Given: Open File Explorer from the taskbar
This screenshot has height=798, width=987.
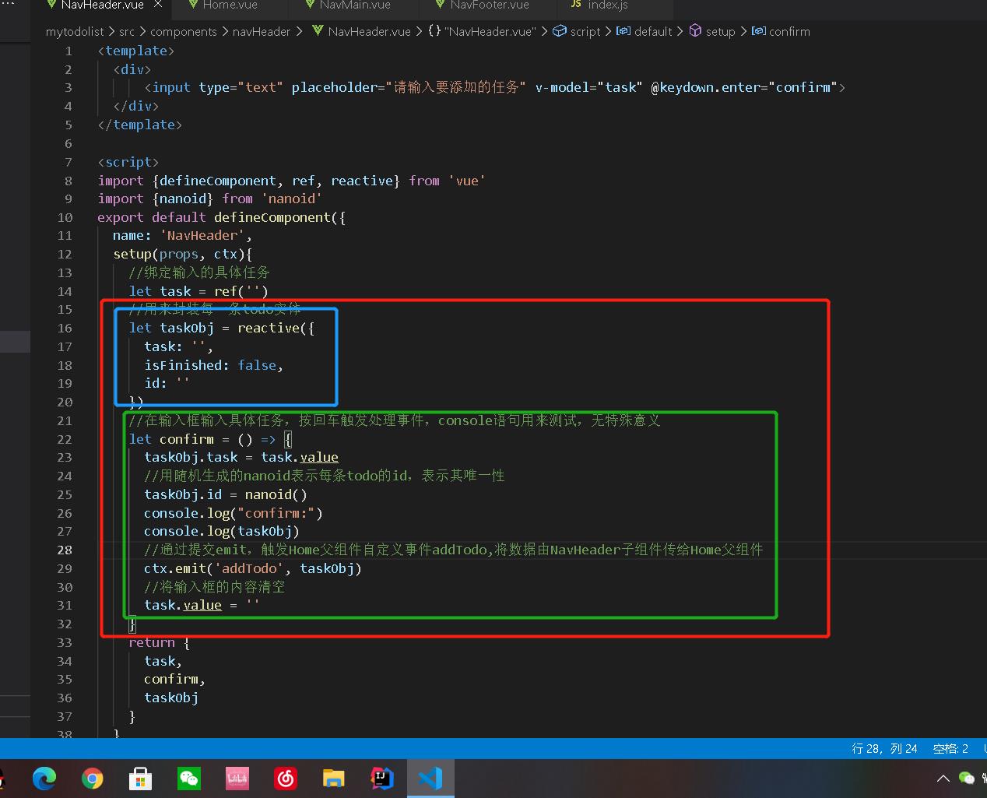Looking at the screenshot, I should 334,778.
